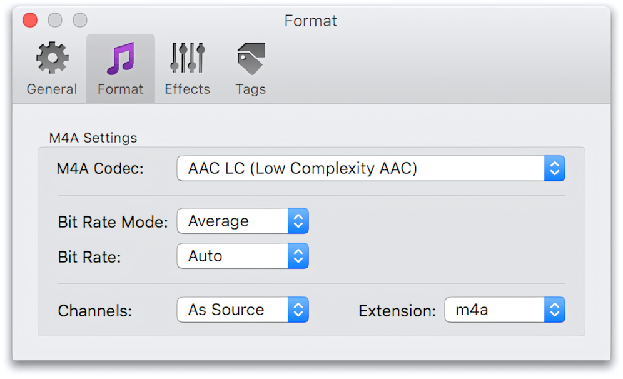Close the Format preferences window
Screen dimensions: 623x379
(29, 19)
